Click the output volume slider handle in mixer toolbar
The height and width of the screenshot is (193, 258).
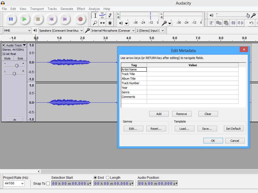(248, 16)
